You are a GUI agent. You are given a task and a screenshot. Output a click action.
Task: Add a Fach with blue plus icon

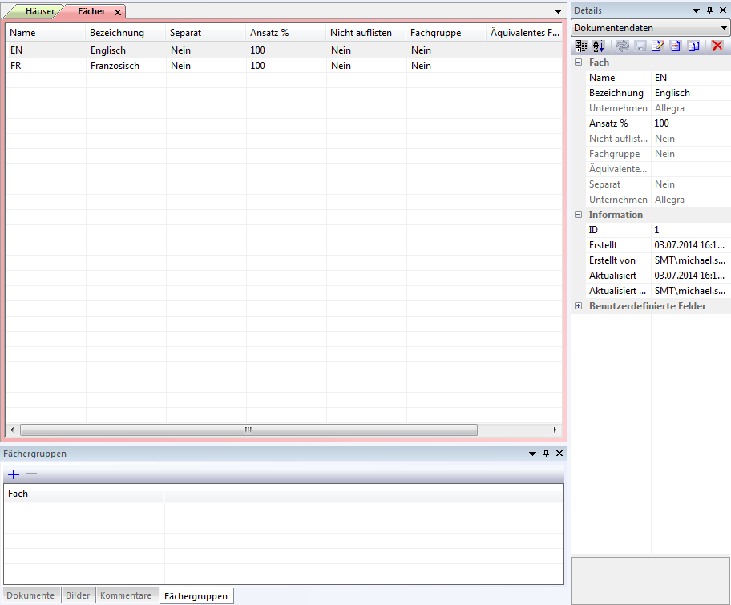point(14,474)
